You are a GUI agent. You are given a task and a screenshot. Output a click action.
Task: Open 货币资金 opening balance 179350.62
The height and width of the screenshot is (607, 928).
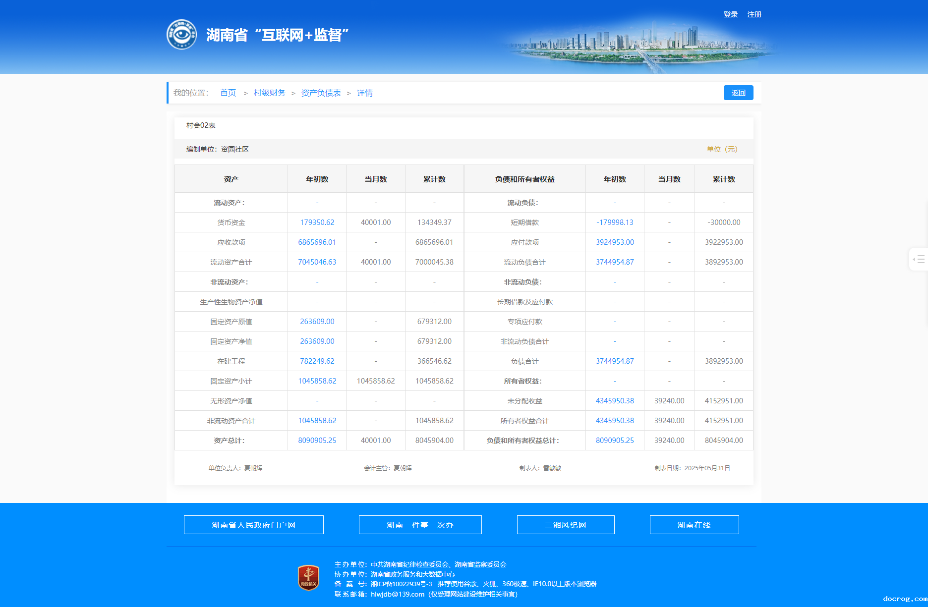(x=317, y=222)
